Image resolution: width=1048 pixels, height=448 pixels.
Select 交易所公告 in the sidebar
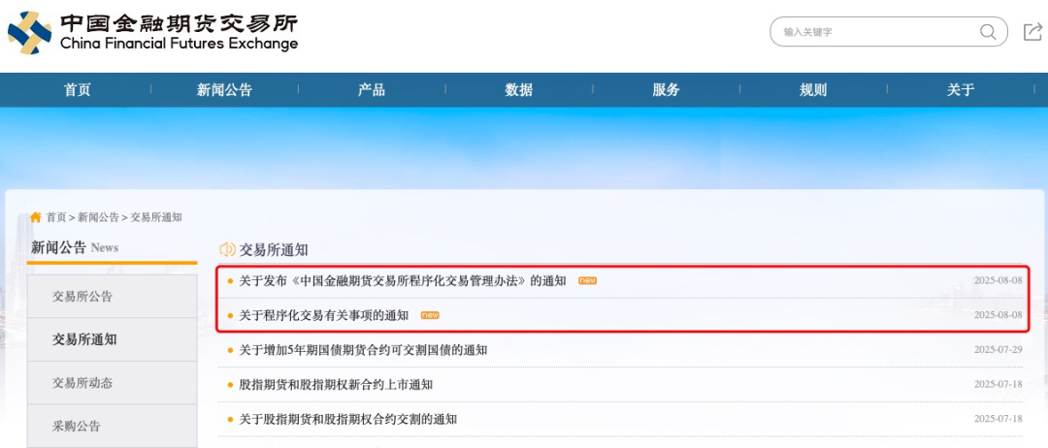tap(113, 297)
